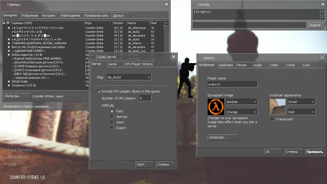Image resolution: width=327 pixels, height=184 pixels.
Task: Click the shield icon beside БОДРЯЧОК СЕРВАЧОК server
Action: click(x=9, y=28)
